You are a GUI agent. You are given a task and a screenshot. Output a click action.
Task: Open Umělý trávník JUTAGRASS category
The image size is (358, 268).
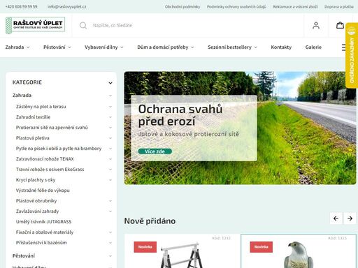click(x=43, y=222)
